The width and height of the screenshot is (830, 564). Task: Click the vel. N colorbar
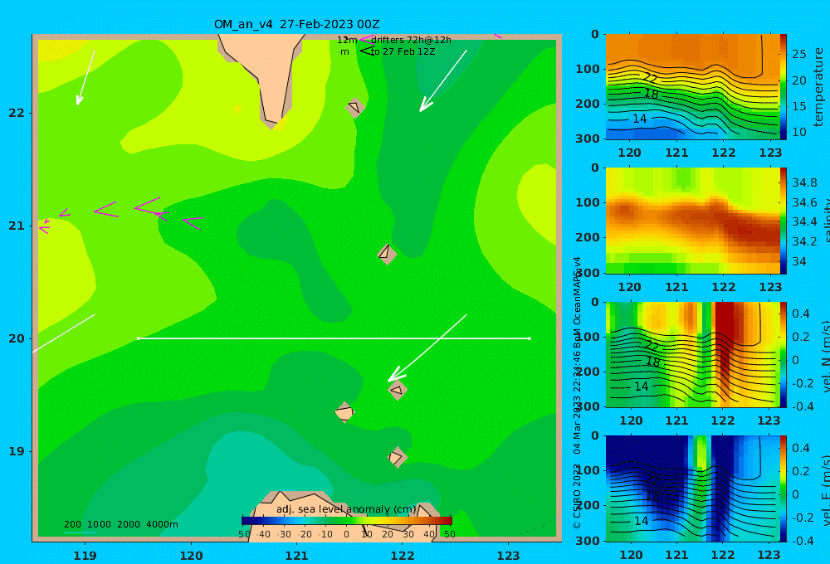point(784,354)
